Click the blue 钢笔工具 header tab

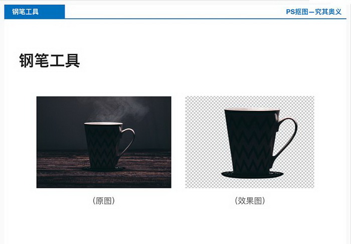(35, 12)
